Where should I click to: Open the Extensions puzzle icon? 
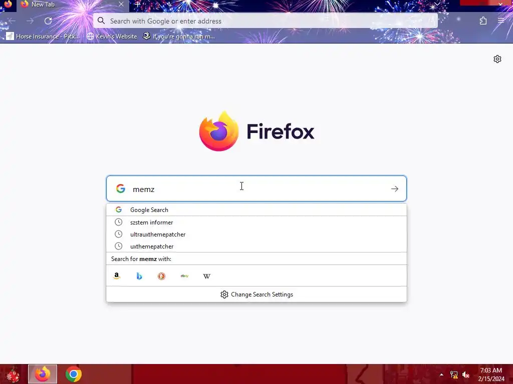(x=483, y=21)
